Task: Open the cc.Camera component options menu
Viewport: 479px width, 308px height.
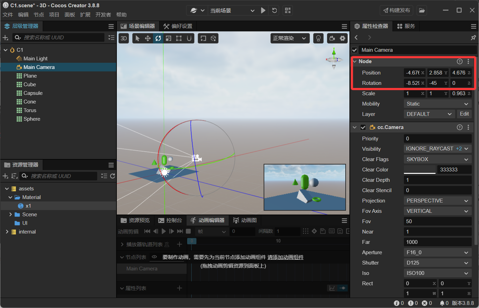Action: [x=468, y=127]
